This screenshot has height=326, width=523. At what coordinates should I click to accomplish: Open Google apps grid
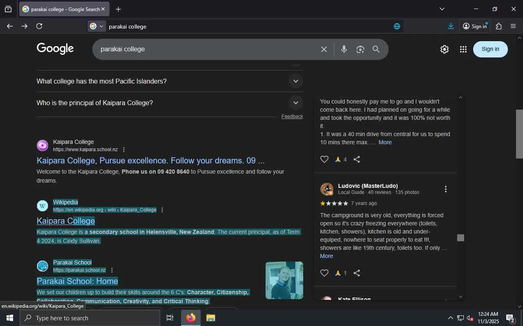pos(463,49)
